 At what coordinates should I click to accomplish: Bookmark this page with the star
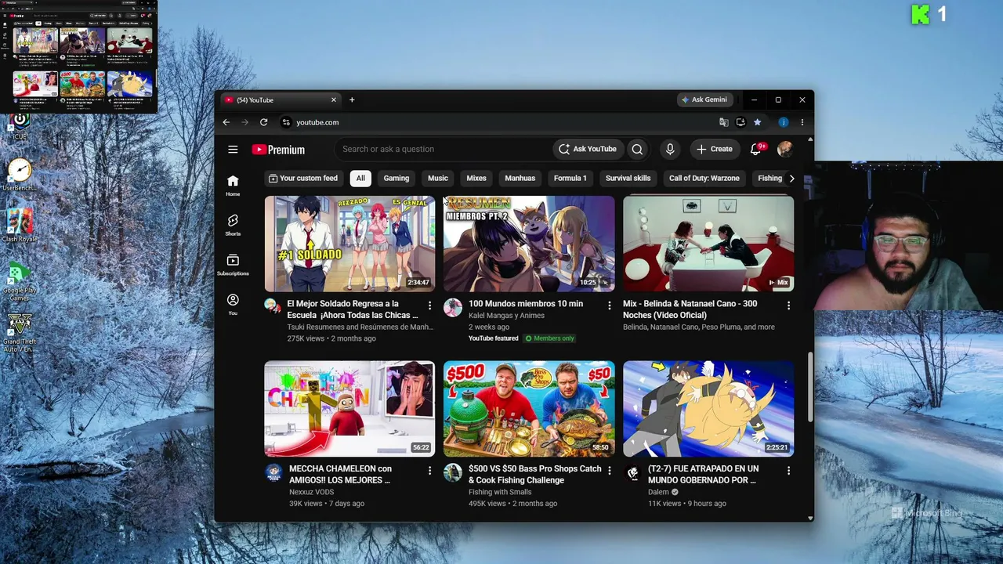pos(757,122)
